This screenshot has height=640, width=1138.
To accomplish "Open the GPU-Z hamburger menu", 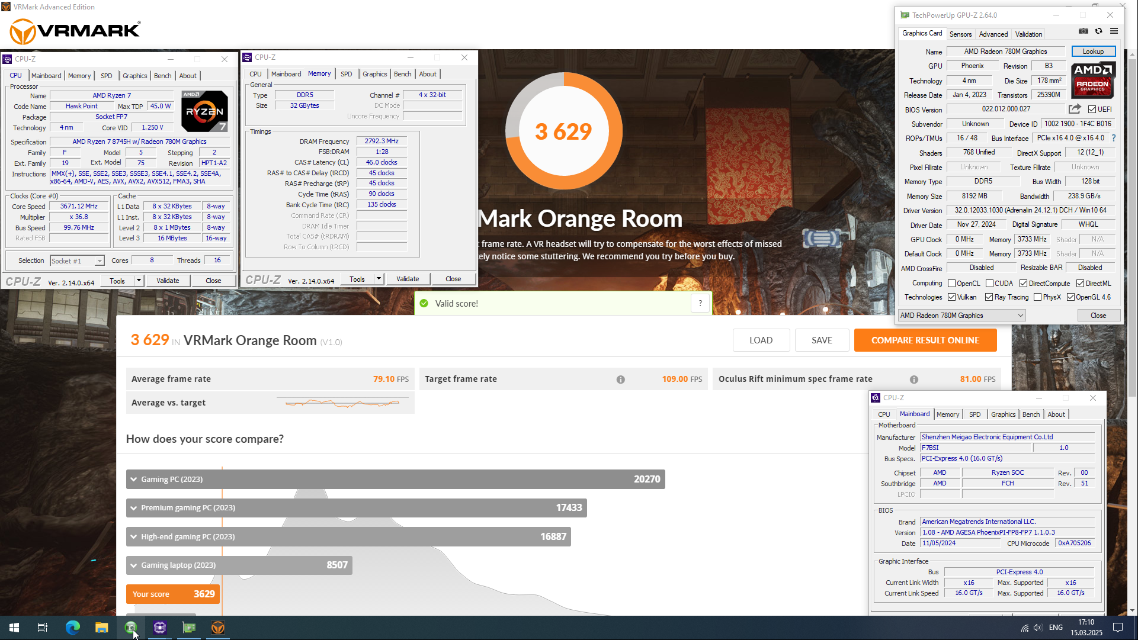I will pos(1114,31).
